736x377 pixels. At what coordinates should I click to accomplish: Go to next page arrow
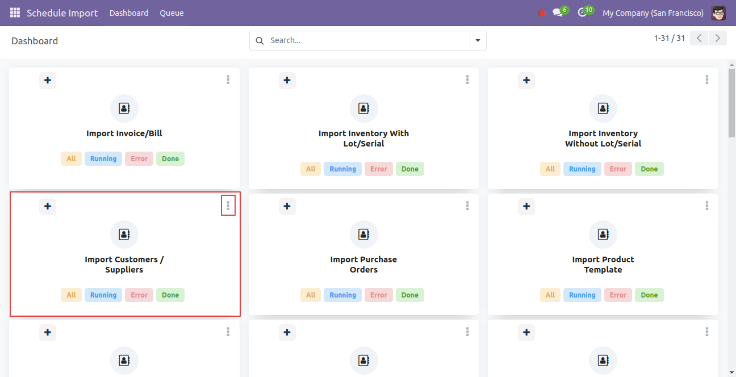(718, 38)
